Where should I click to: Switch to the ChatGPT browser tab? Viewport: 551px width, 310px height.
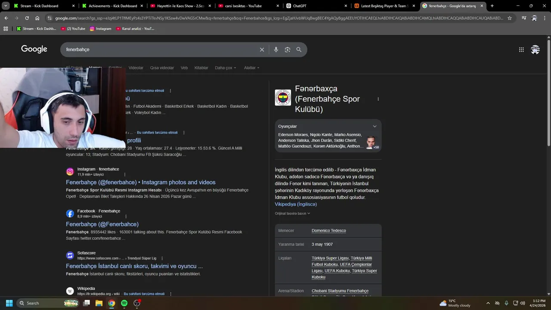pos(317,6)
